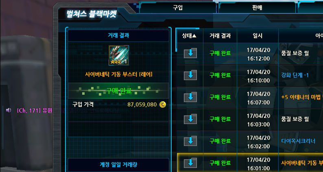This screenshot has width=323, height=172.
Task: Select the 강화 단계 -1 item entry
Action: coord(295,75)
